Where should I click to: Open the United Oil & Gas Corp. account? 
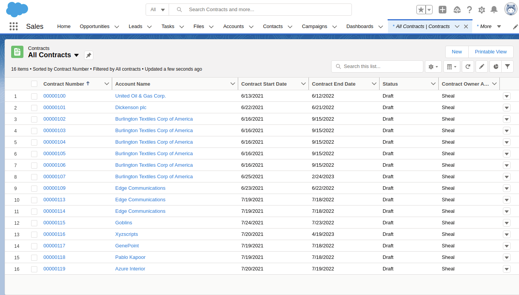141,96
